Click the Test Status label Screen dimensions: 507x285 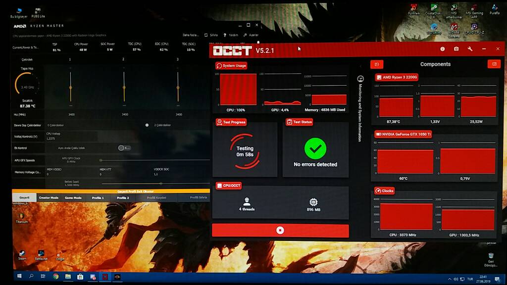click(x=300, y=122)
